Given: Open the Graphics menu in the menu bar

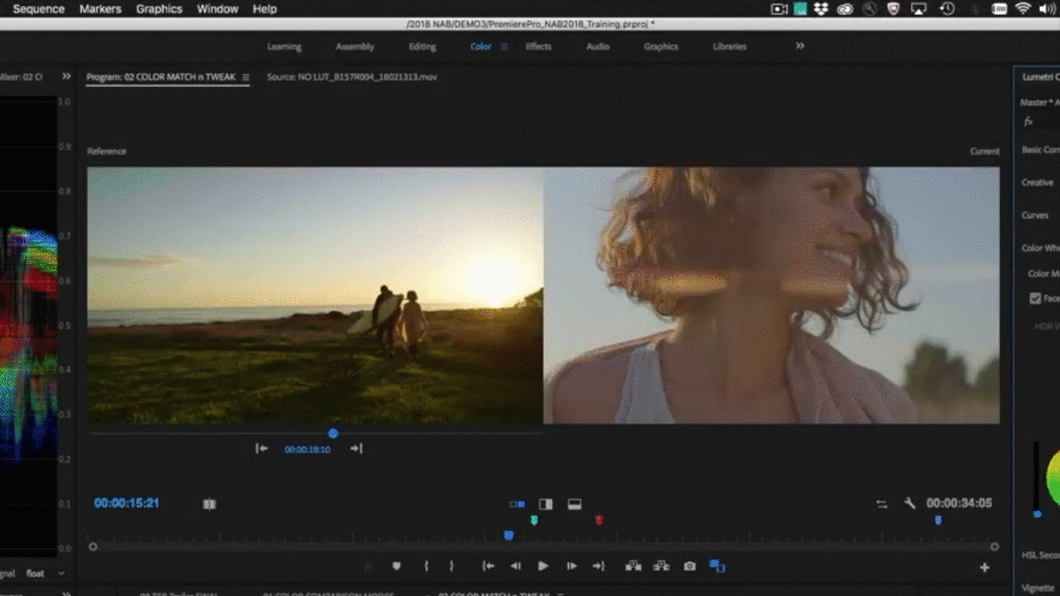Looking at the screenshot, I should point(159,9).
